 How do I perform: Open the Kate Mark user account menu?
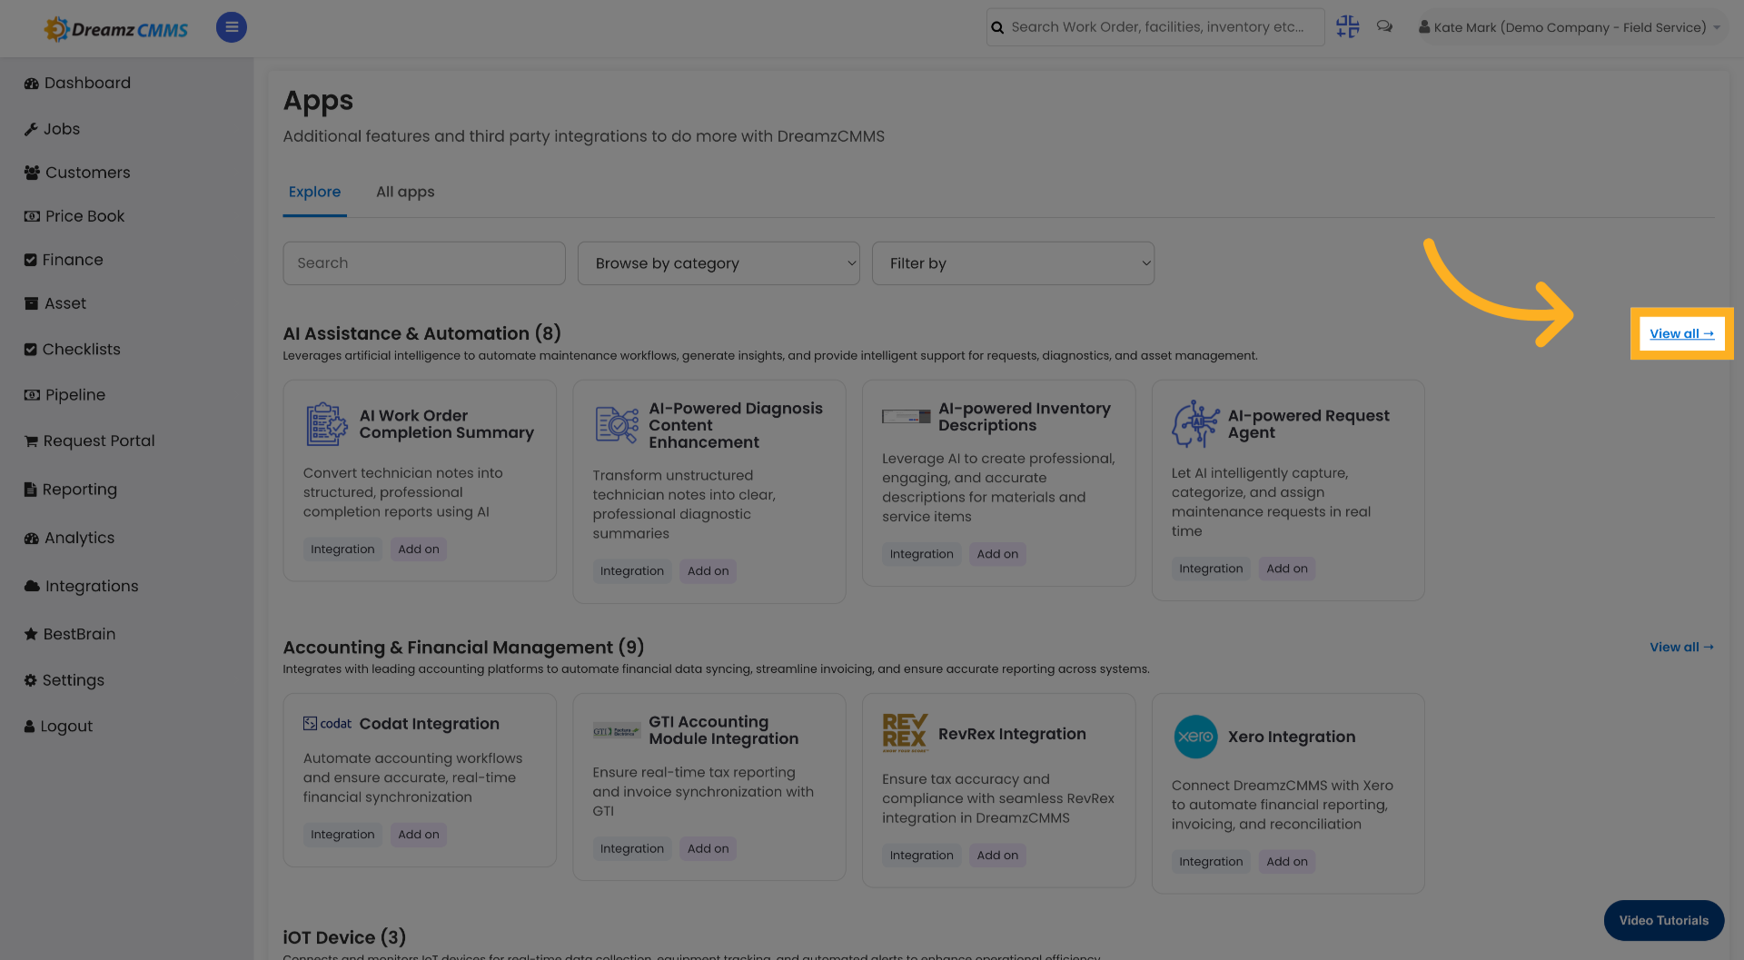pyautogui.click(x=1569, y=27)
